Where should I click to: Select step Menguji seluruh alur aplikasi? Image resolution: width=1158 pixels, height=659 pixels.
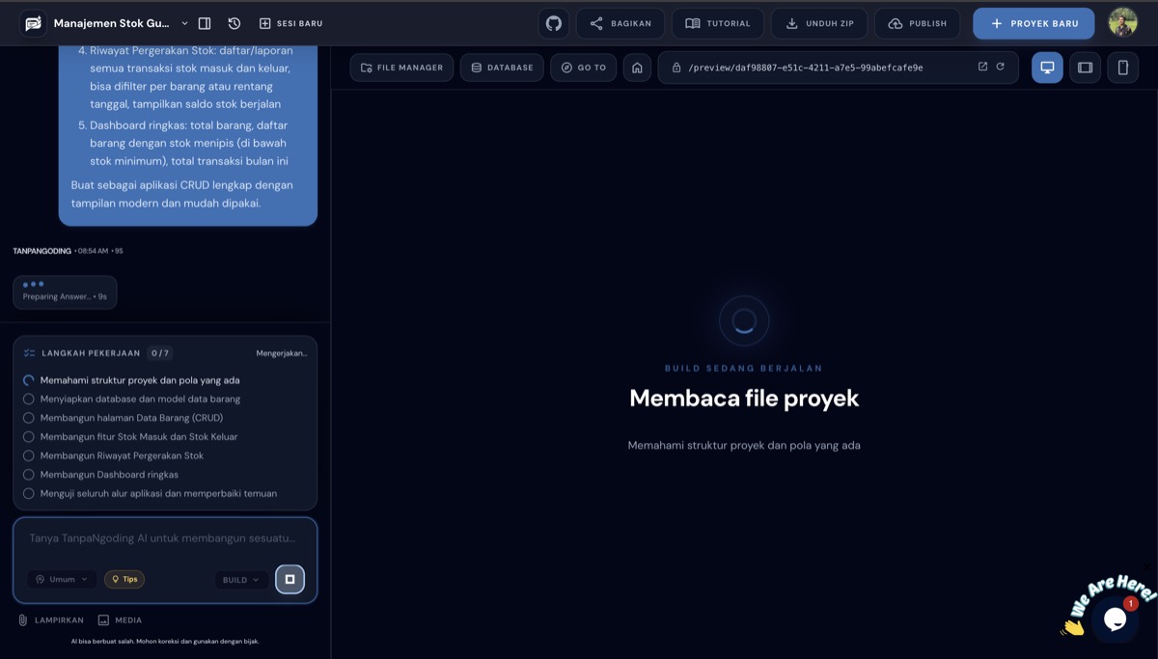coord(158,493)
